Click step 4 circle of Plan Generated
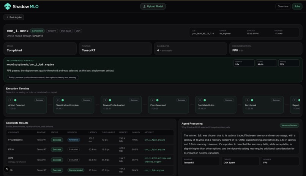Image resolution: width=306 pixels, height=176 pixels. (x=153, y=100)
